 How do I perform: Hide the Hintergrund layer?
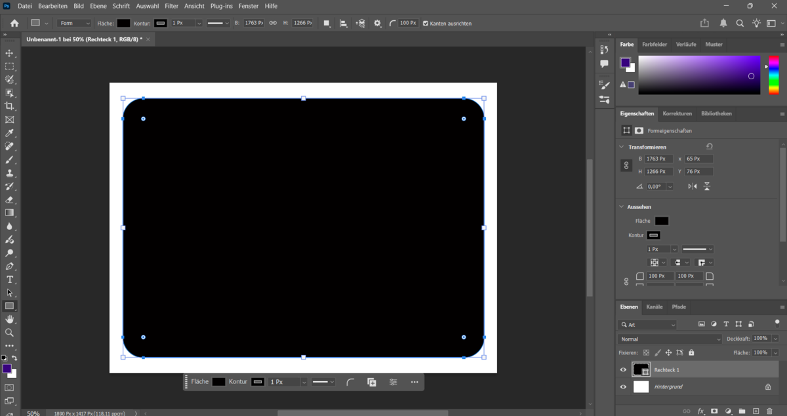coord(622,387)
